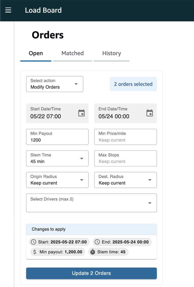The image size is (194, 287).
Task: Open the Select action dropdown
Action: pyautogui.click(x=55, y=84)
